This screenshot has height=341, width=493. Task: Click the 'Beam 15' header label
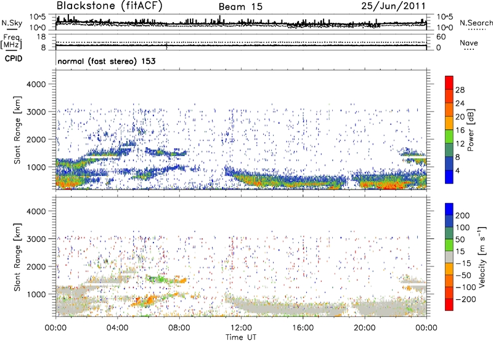(240, 7)
